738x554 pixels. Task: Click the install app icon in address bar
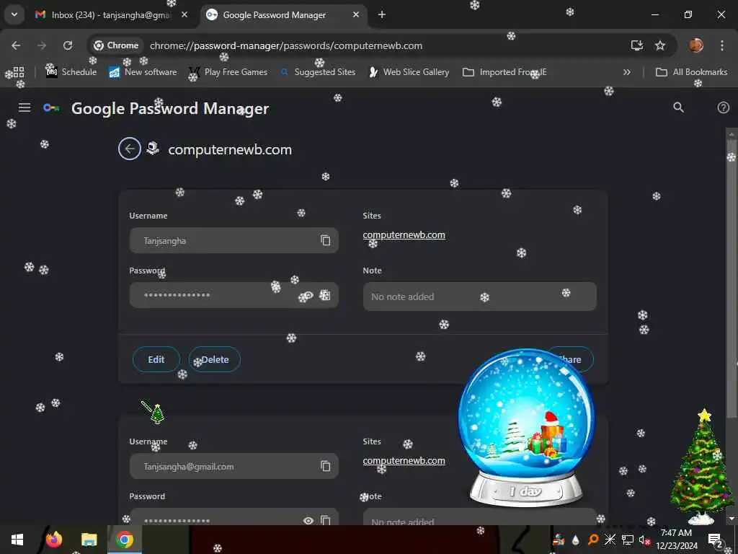(637, 45)
